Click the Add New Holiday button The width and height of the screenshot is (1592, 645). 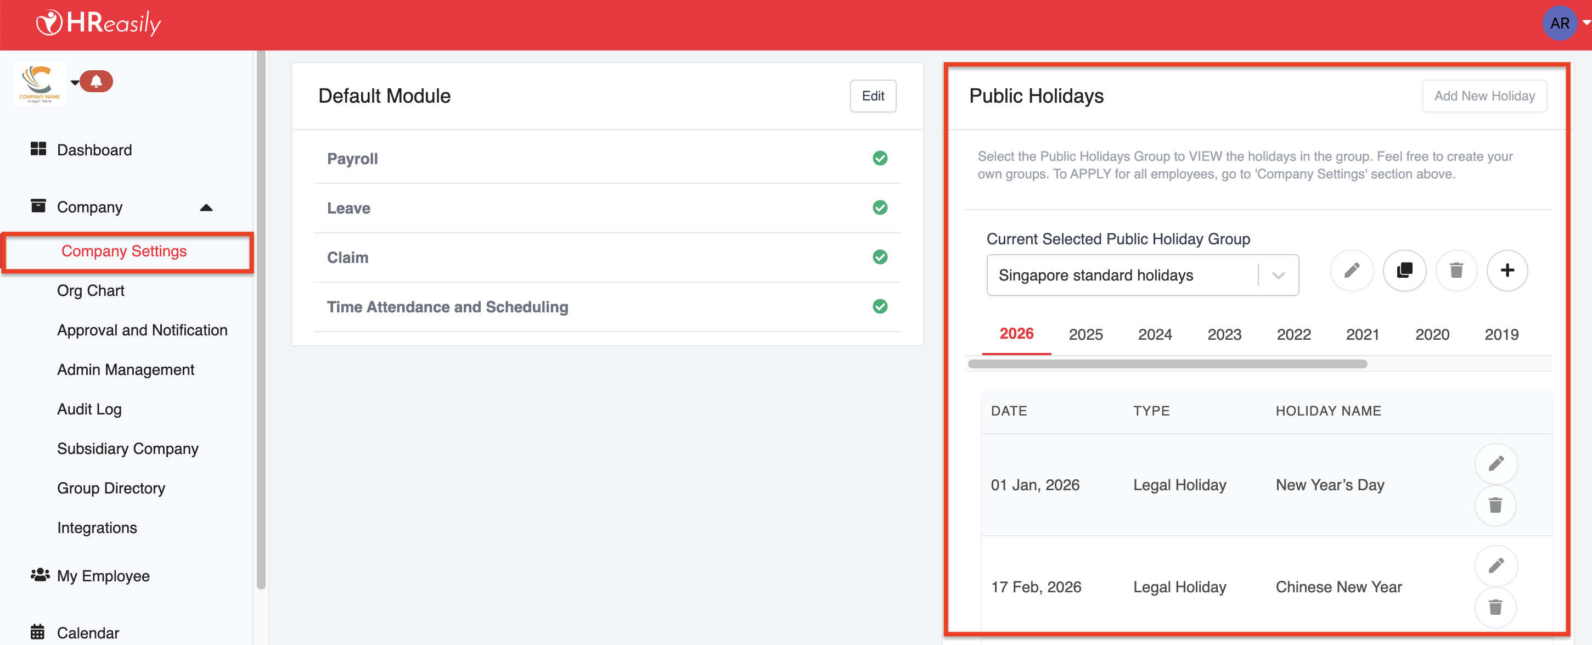pos(1484,96)
